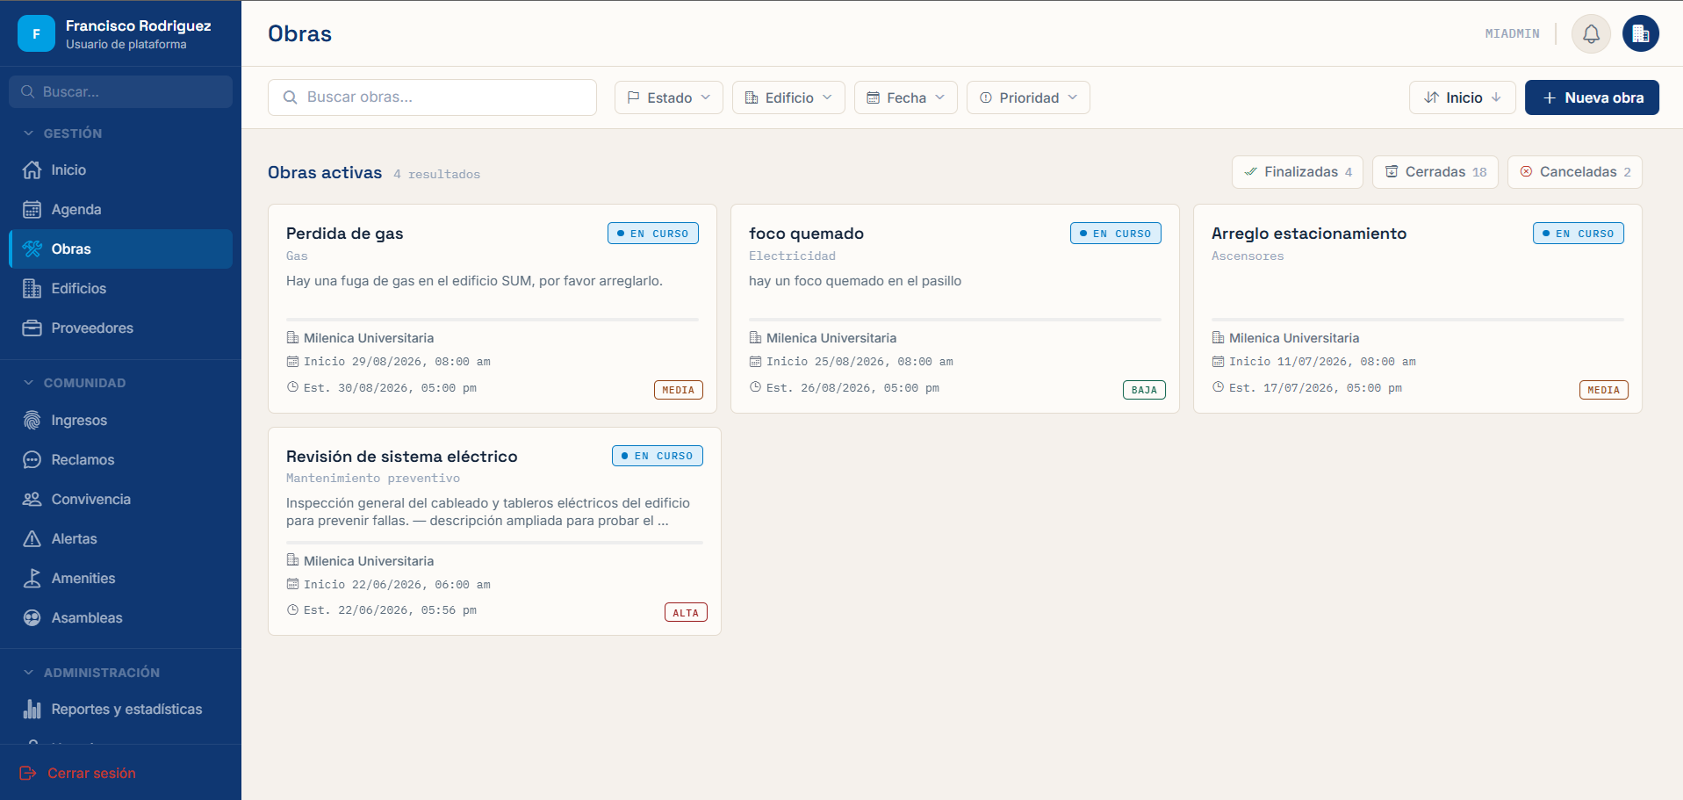Show Canceladas obras filter
Screen dimensions: 1683x800
[1574, 172]
